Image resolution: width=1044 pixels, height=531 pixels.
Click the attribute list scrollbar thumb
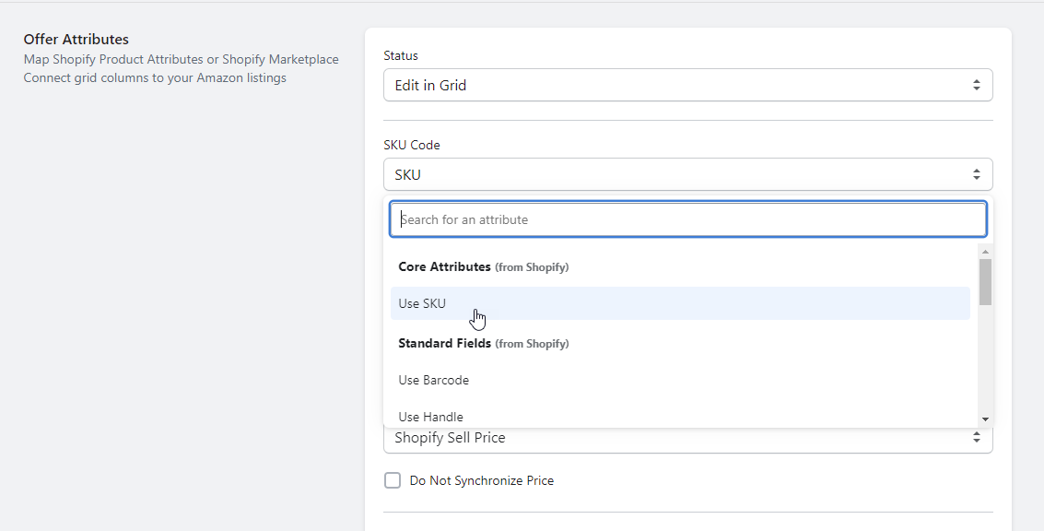[985, 282]
